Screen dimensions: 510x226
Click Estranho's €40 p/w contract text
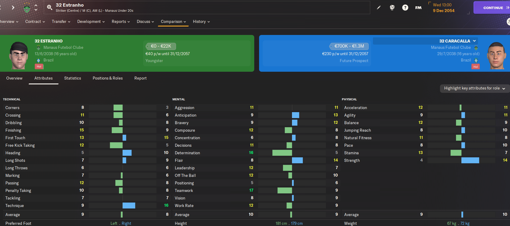167,54
